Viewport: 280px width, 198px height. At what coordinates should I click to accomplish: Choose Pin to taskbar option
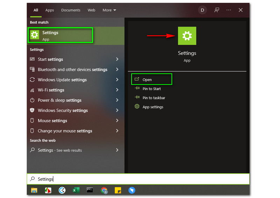154,98
